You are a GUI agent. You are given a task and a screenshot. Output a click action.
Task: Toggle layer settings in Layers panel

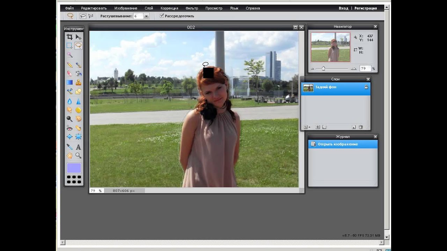(x=307, y=127)
